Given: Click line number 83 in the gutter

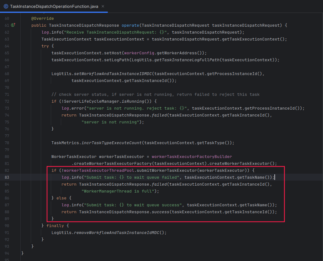Looking at the screenshot, I should [7, 177].
